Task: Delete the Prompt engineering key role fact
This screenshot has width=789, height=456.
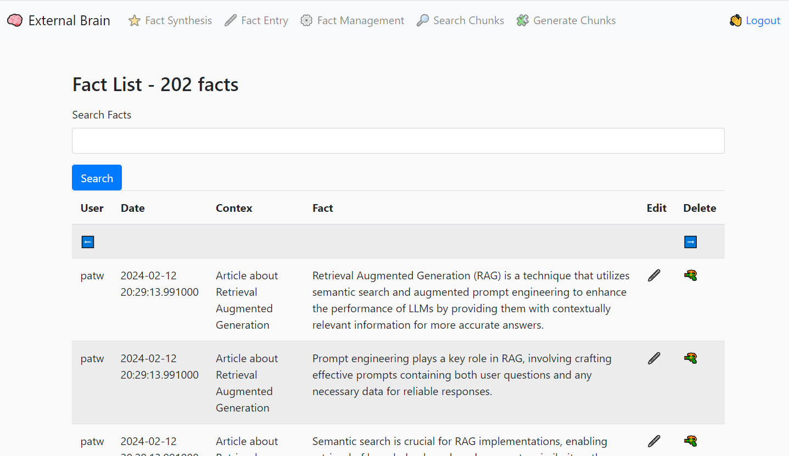Action: (690, 358)
